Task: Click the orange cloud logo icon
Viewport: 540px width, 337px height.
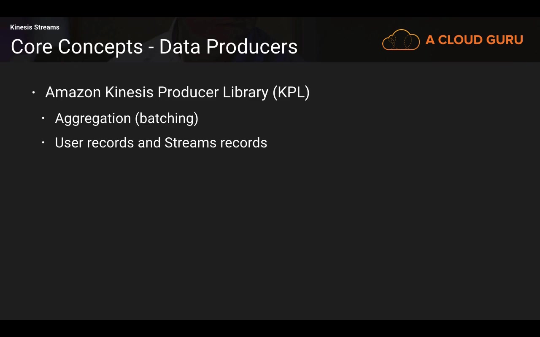Action: (x=401, y=40)
